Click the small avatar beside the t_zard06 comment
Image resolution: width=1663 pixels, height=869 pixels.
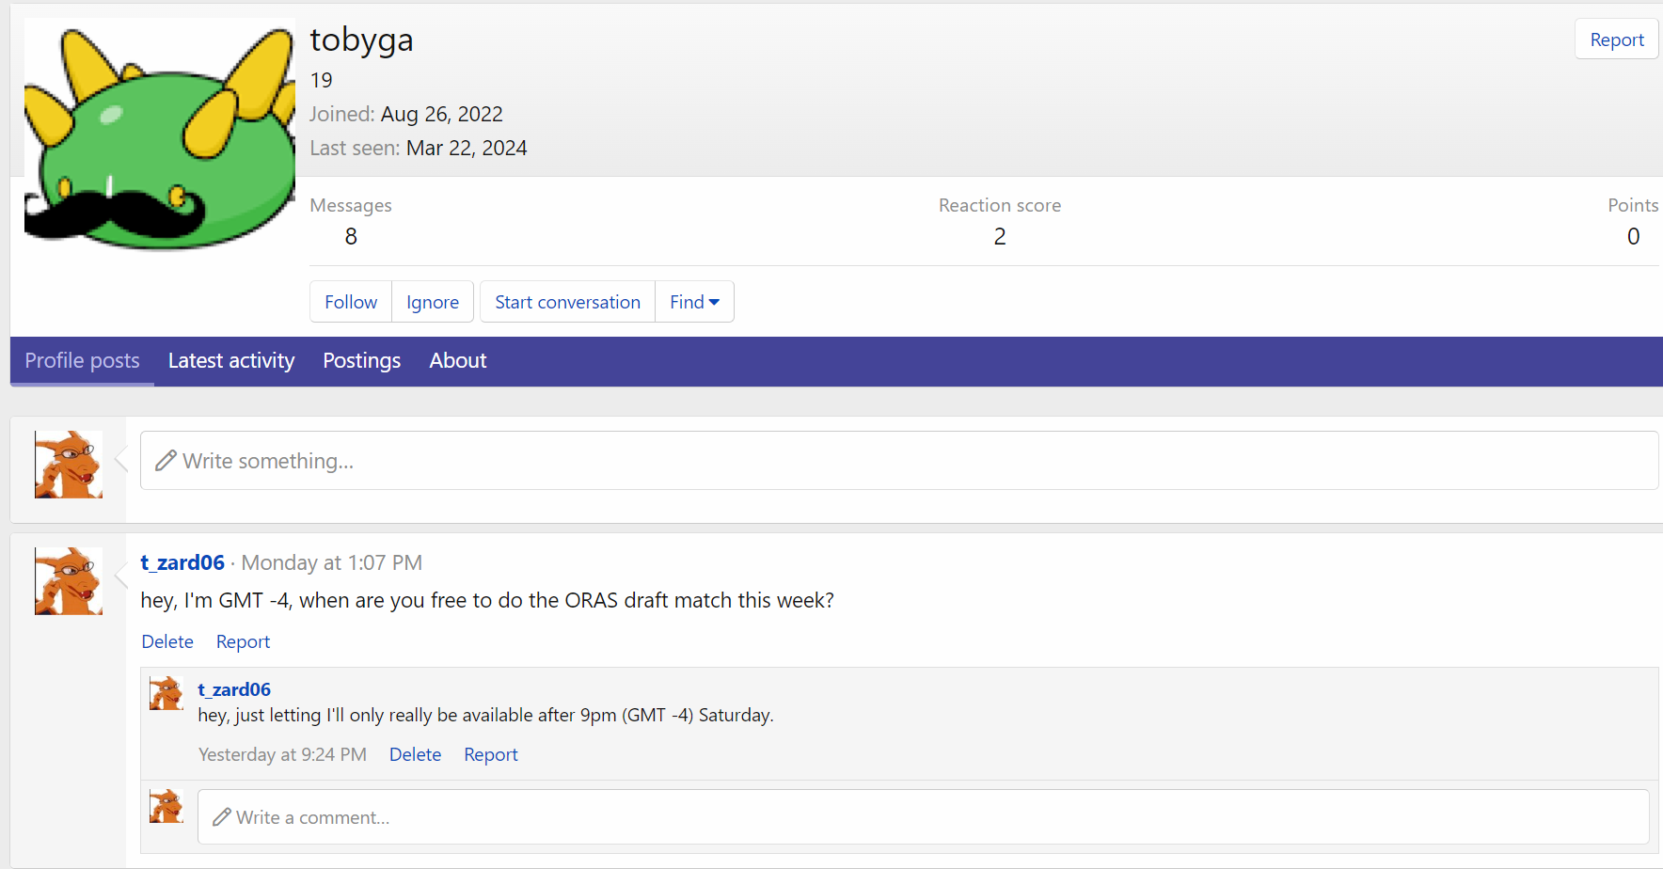[166, 694]
